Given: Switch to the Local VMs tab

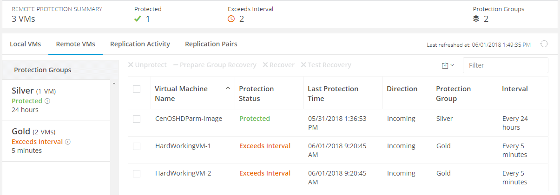Looking at the screenshot, I should [25, 44].
